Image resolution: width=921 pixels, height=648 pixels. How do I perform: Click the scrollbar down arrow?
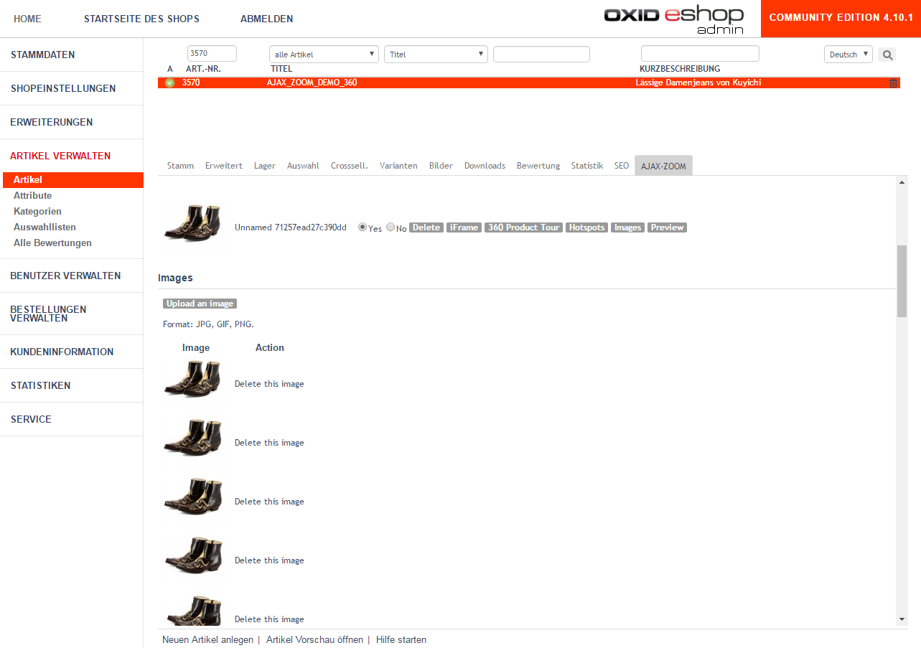902,619
